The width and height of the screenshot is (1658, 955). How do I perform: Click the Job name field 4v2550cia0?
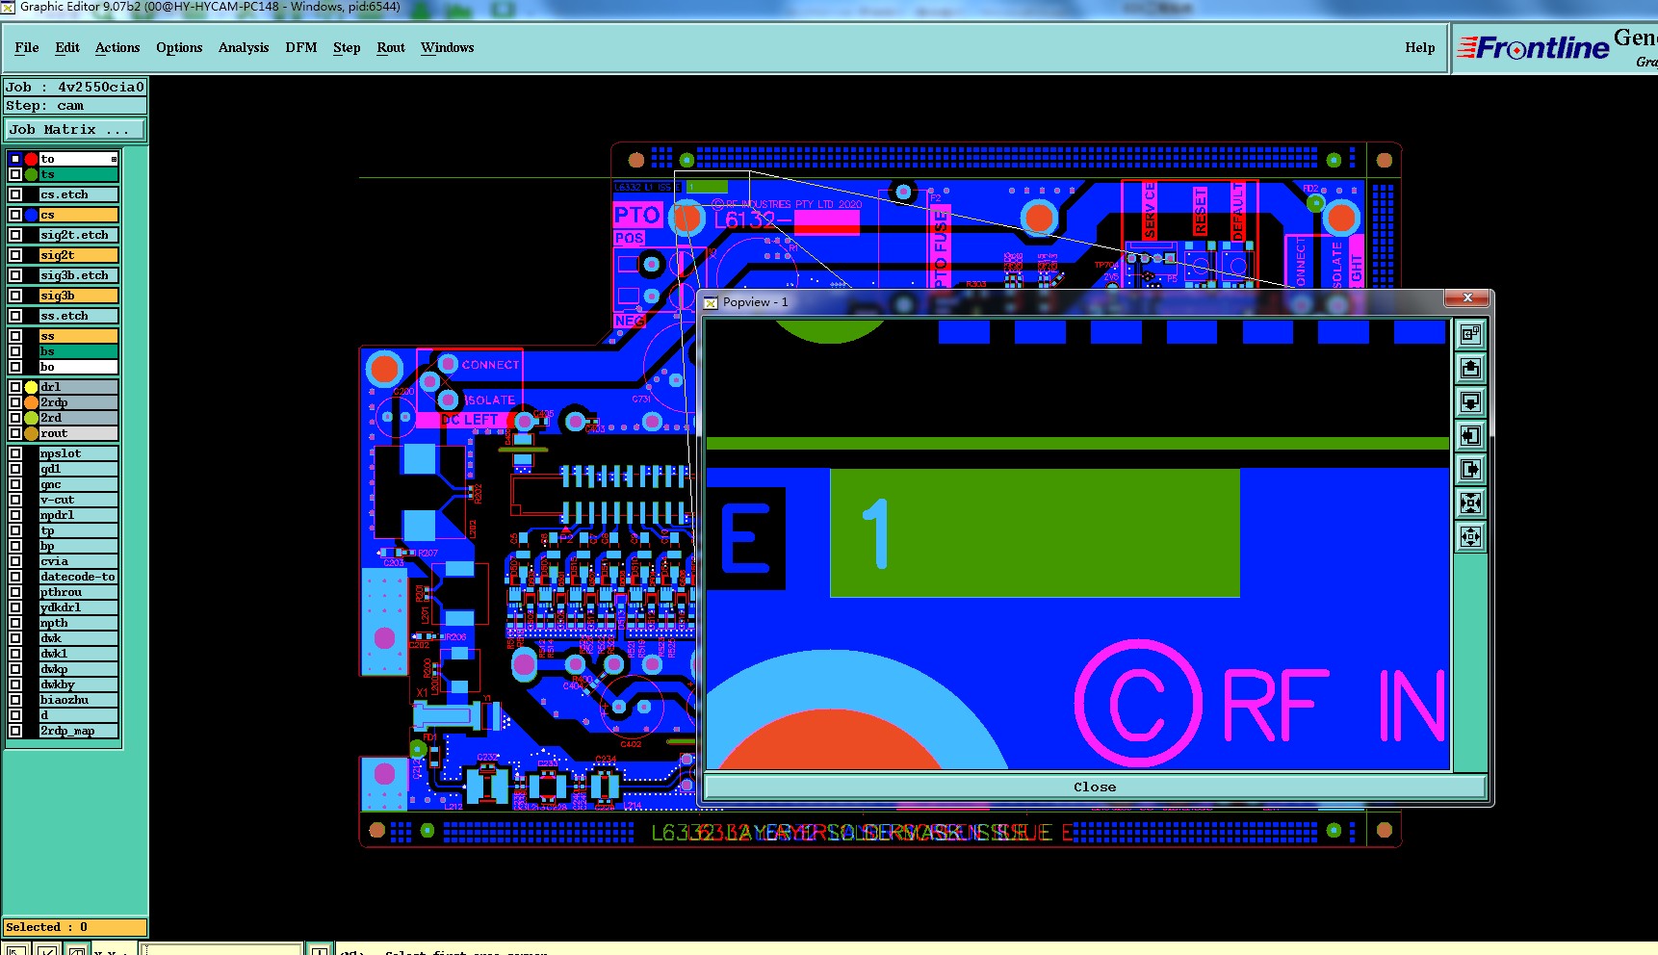click(75, 87)
